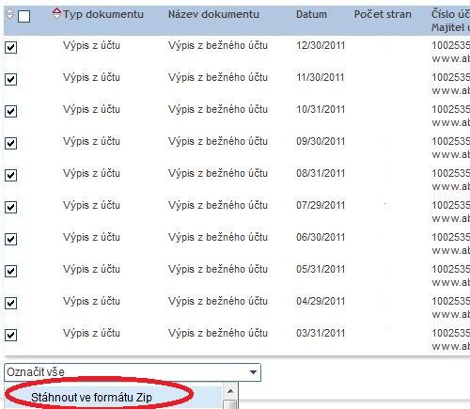The height and width of the screenshot is (409, 470).
Task: Click the Typ dokumentu header text
Action: 103,14
